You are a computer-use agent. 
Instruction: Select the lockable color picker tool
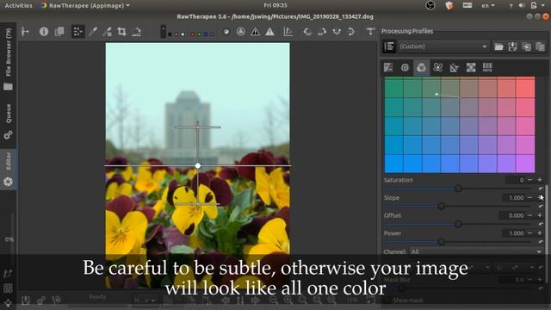tap(107, 32)
